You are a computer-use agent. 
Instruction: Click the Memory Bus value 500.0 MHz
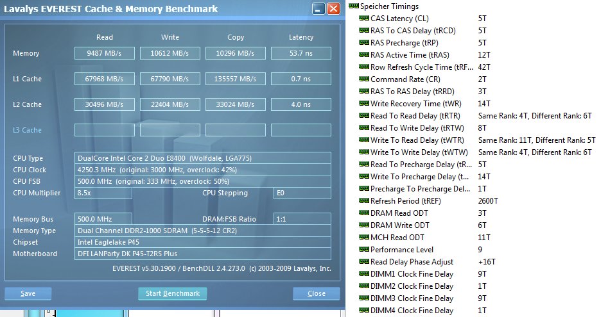tap(103, 219)
